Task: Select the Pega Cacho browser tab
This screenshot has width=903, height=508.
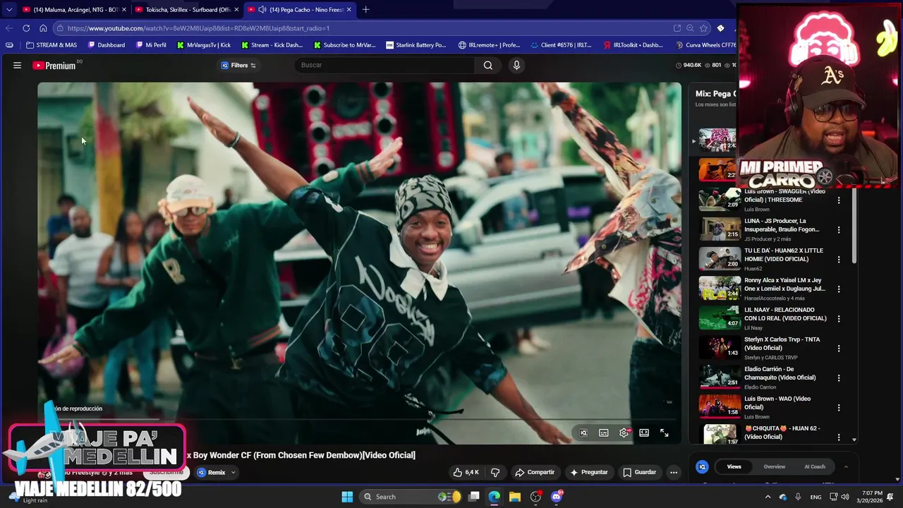Action: coord(300,10)
